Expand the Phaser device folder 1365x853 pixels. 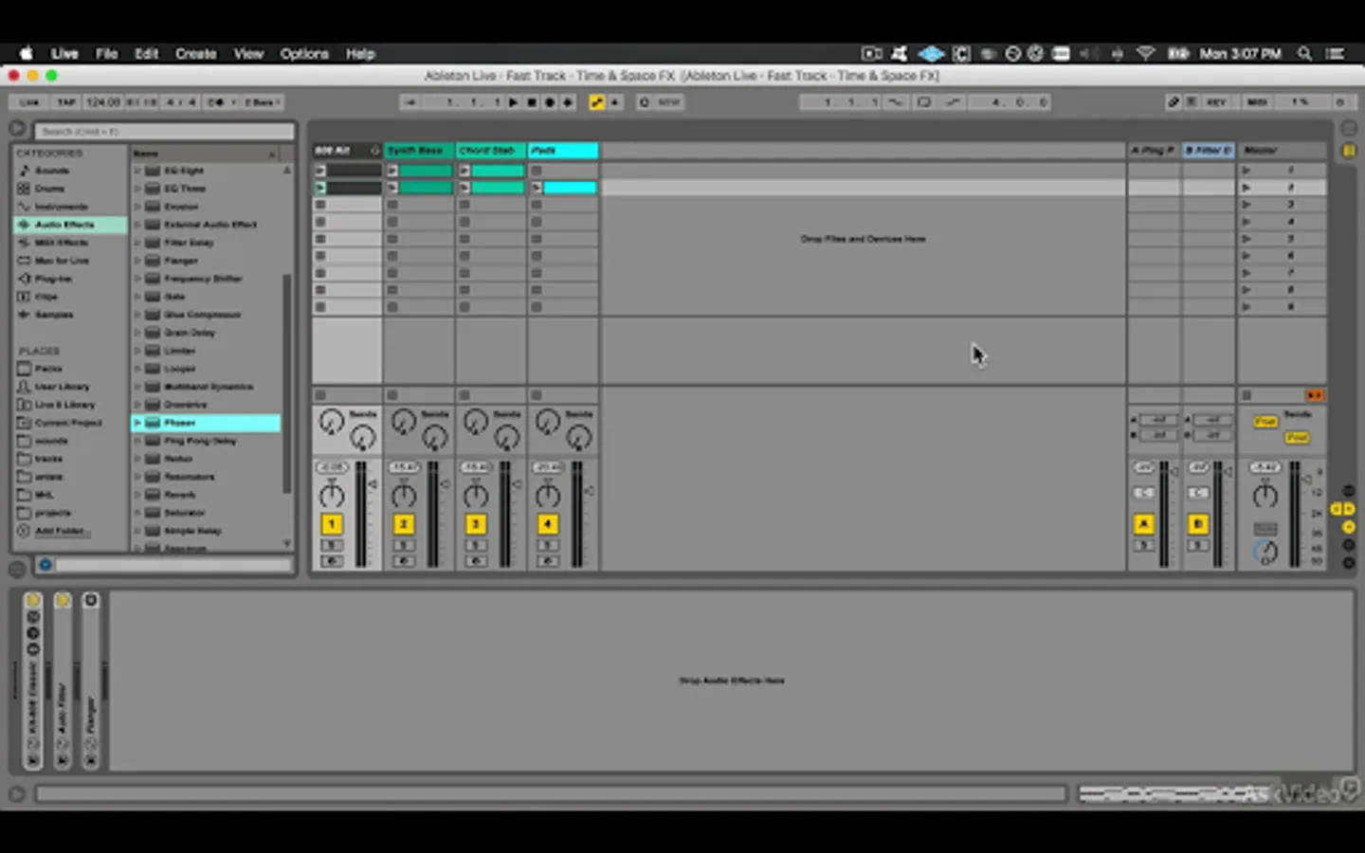coord(137,423)
